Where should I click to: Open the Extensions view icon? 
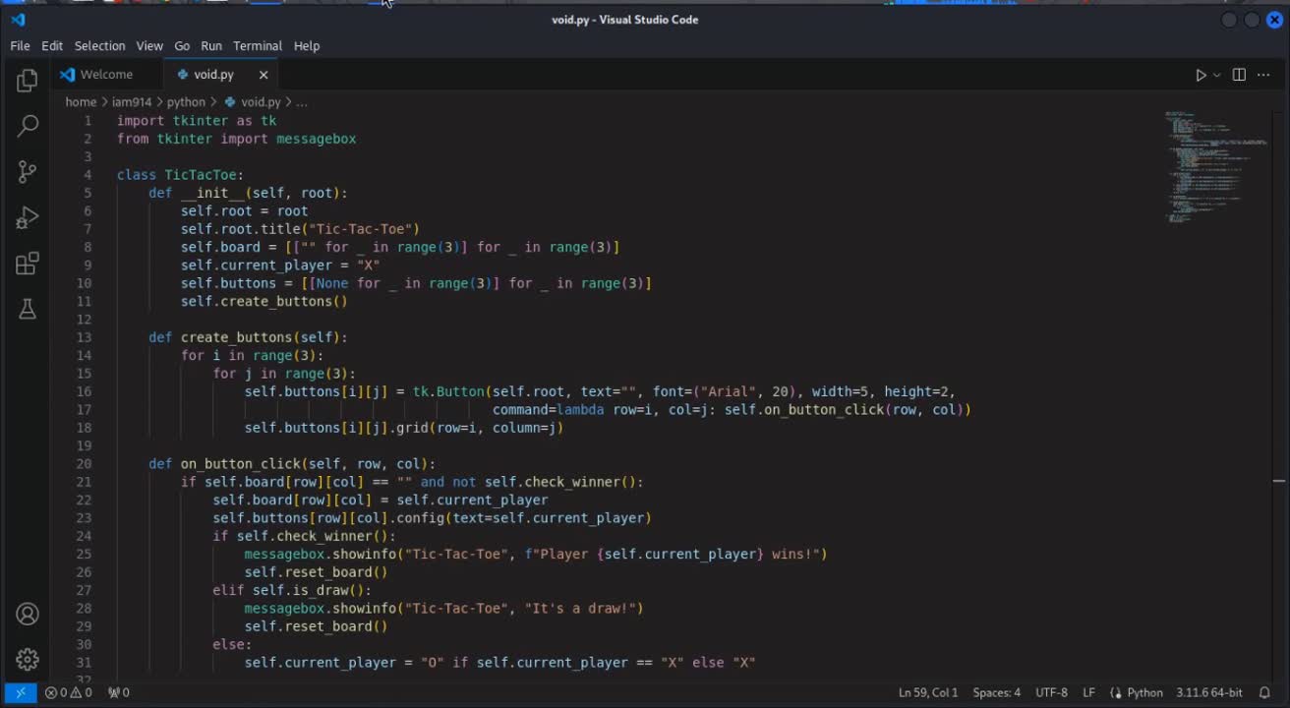coord(28,264)
